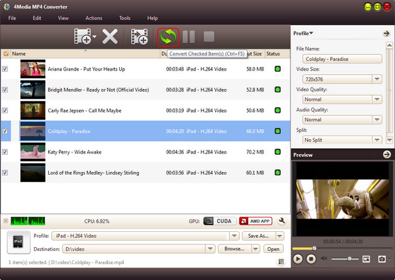Toggle the select-all checkbox in header

click(6, 53)
